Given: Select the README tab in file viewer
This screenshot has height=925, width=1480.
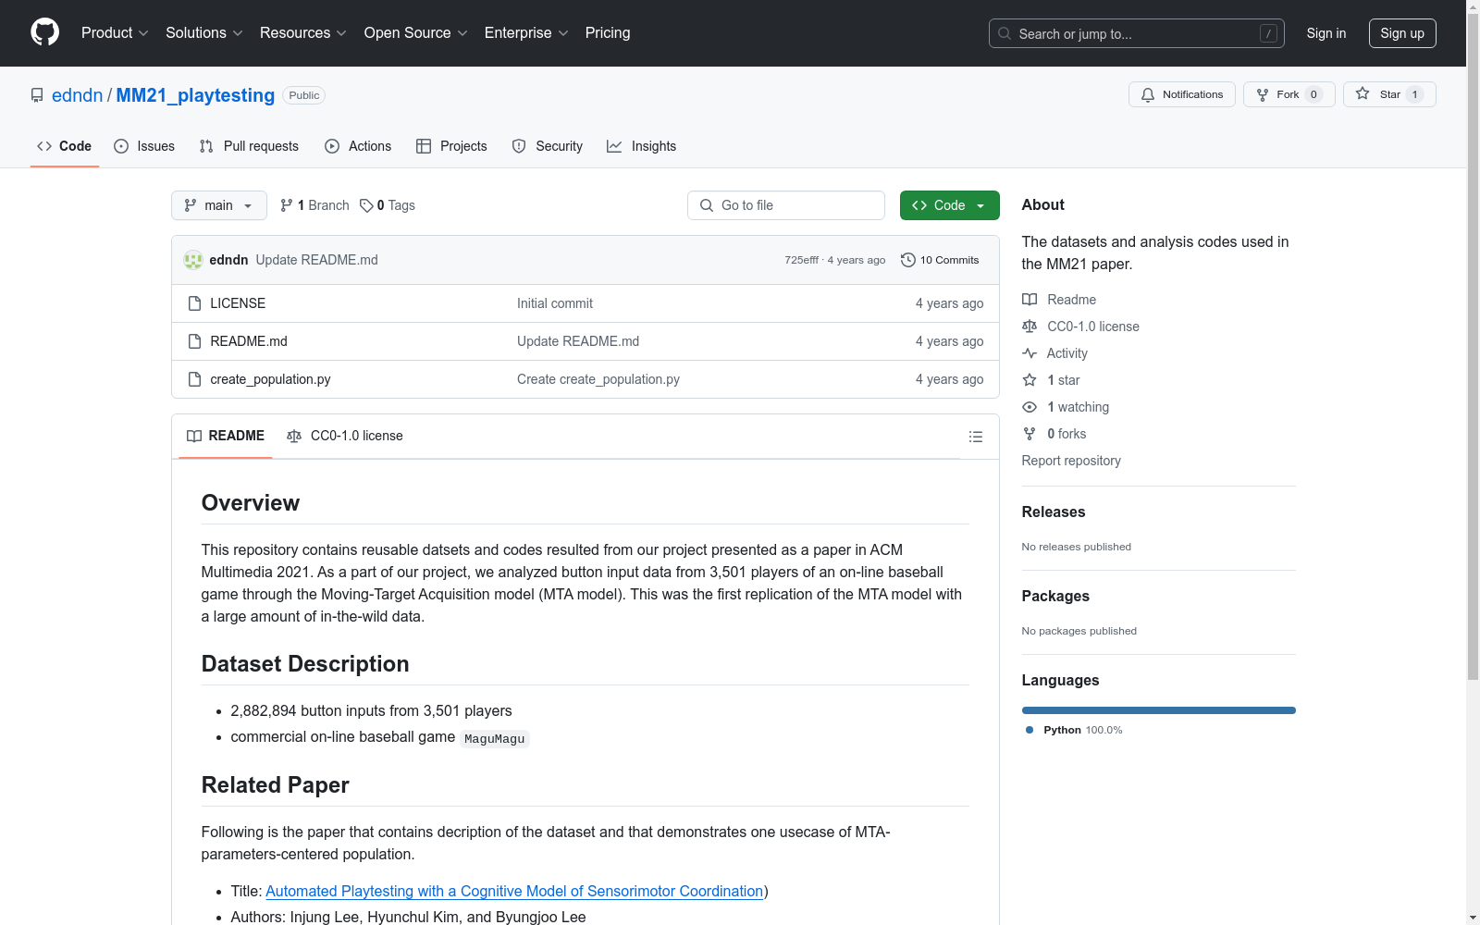Looking at the screenshot, I should click(226, 436).
